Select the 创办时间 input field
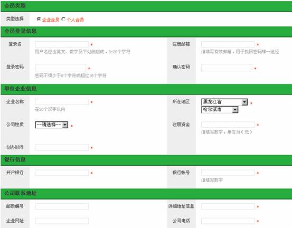The height and width of the screenshot is (228, 292). pyautogui.click(x=62, y=147)
